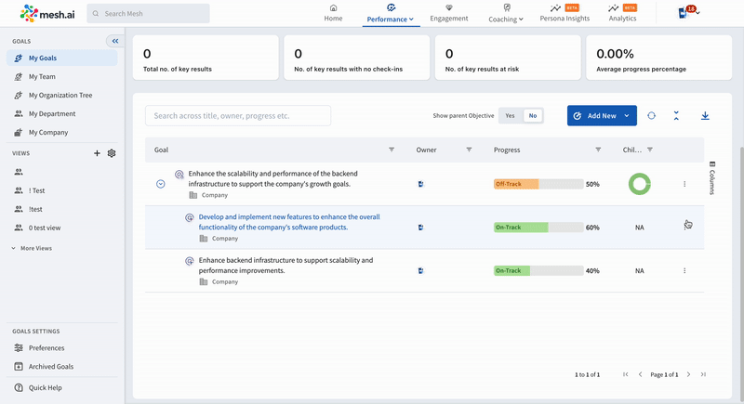
Task: Click the collapse all rows icon
Action: pyautogui.click(x=676, y=116)
